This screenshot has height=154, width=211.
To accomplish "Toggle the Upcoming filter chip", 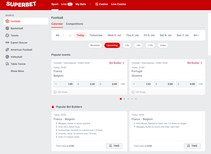I will [x=112, y=45].
